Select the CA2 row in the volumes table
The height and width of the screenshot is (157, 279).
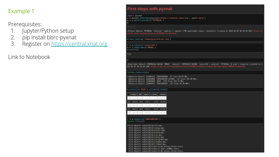[147, 102]
